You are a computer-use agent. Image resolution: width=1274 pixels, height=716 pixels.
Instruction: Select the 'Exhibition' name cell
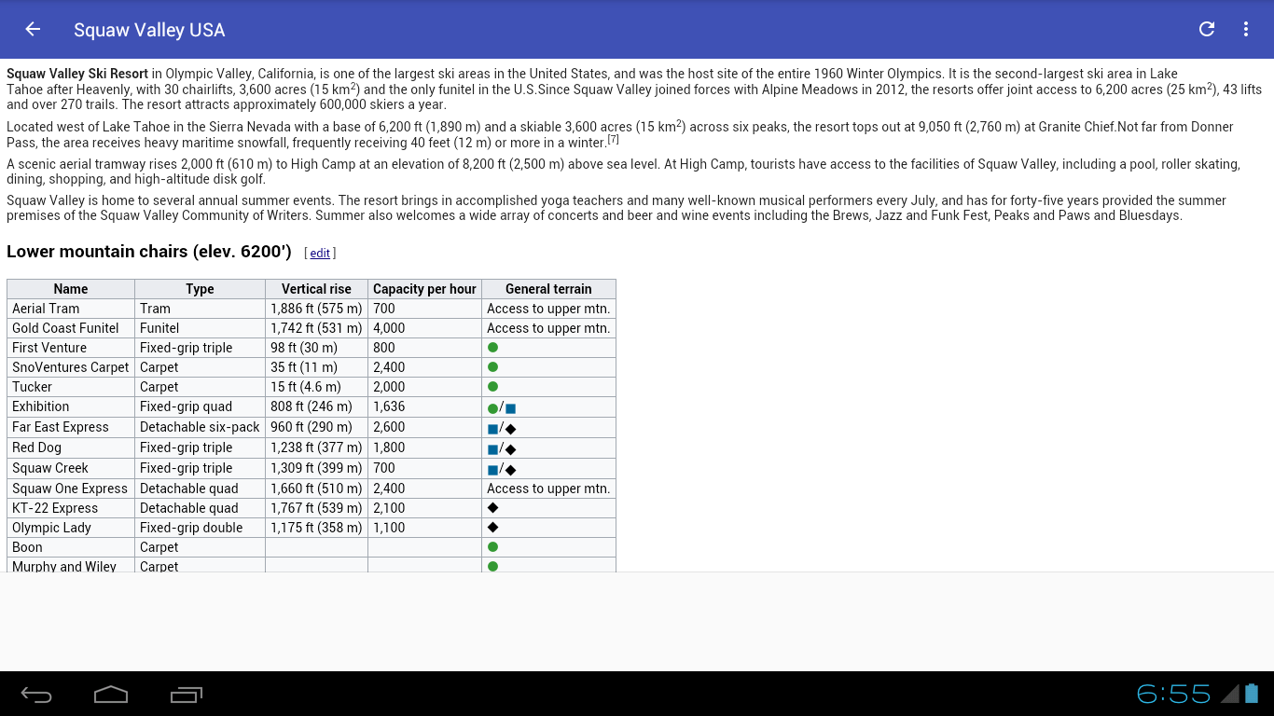[71, 406]
